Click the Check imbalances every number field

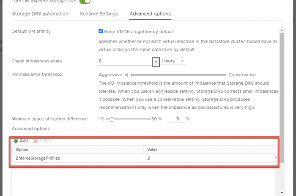point(124,61)
